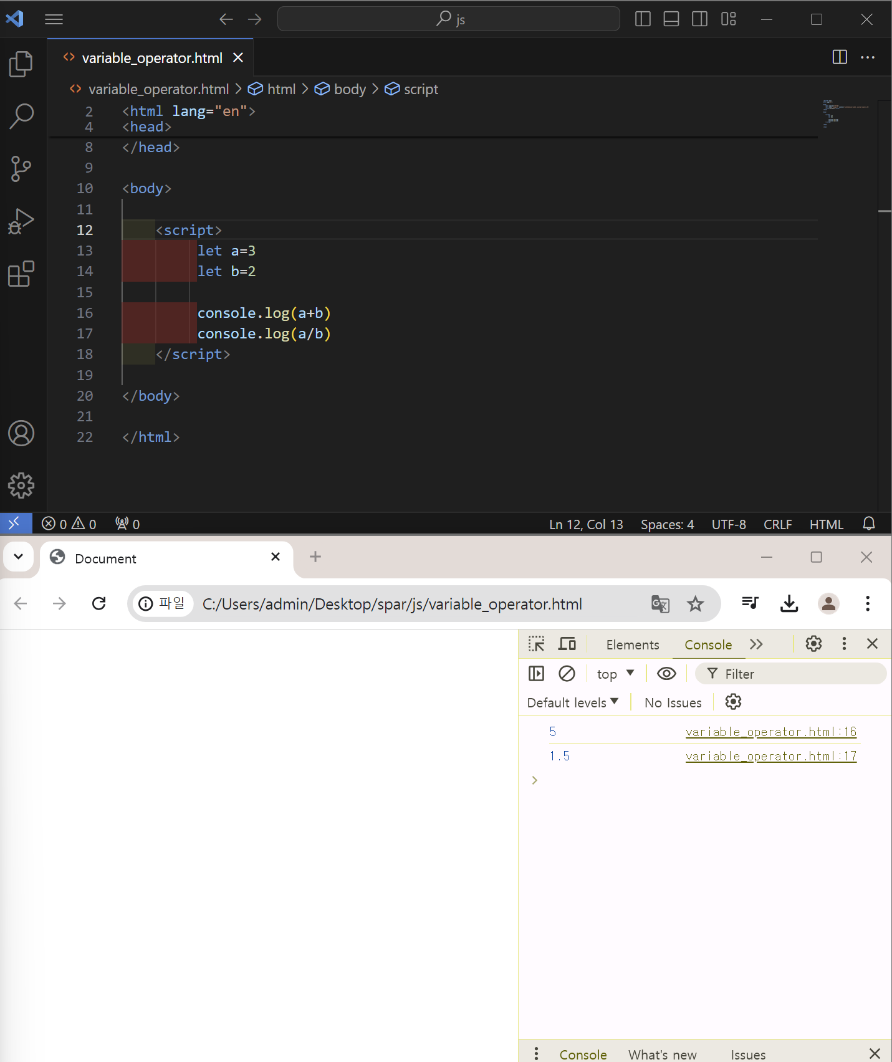Click the html breadcrumb item

(x=272, y=89)
